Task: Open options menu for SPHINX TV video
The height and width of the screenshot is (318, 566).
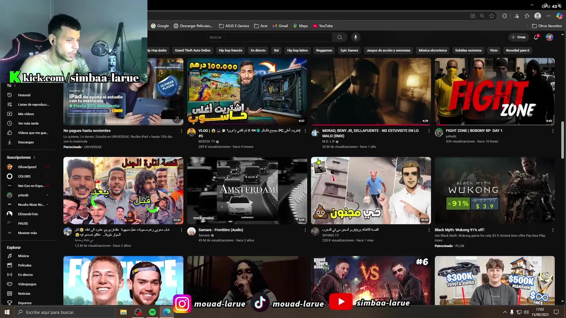Action: tap(429, 230)
